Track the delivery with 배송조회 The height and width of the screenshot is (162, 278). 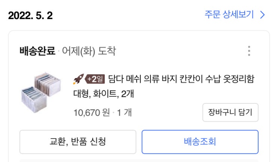coord(200,142)
